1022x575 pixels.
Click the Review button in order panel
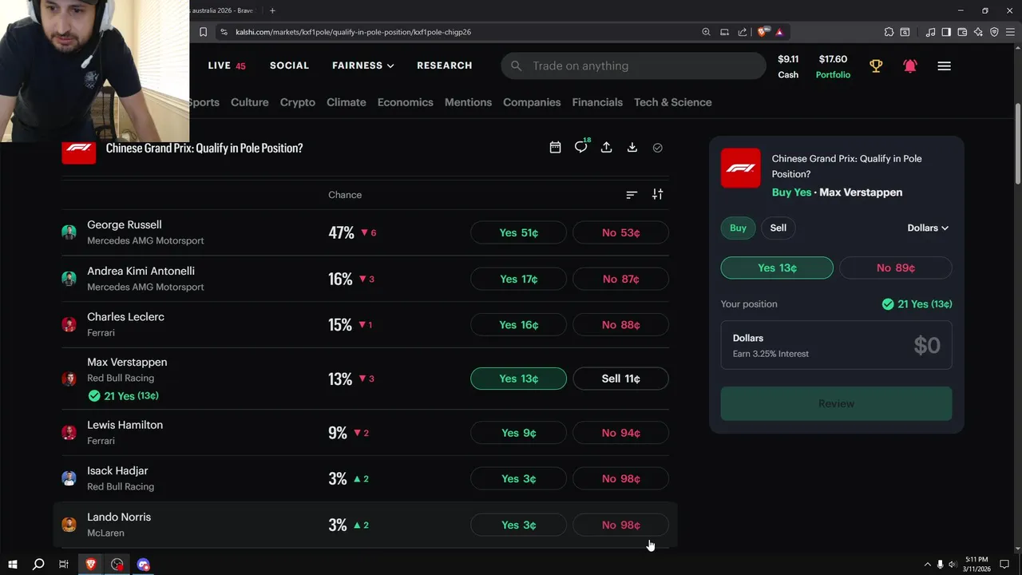pyautogui.click(x=836, y=403)
